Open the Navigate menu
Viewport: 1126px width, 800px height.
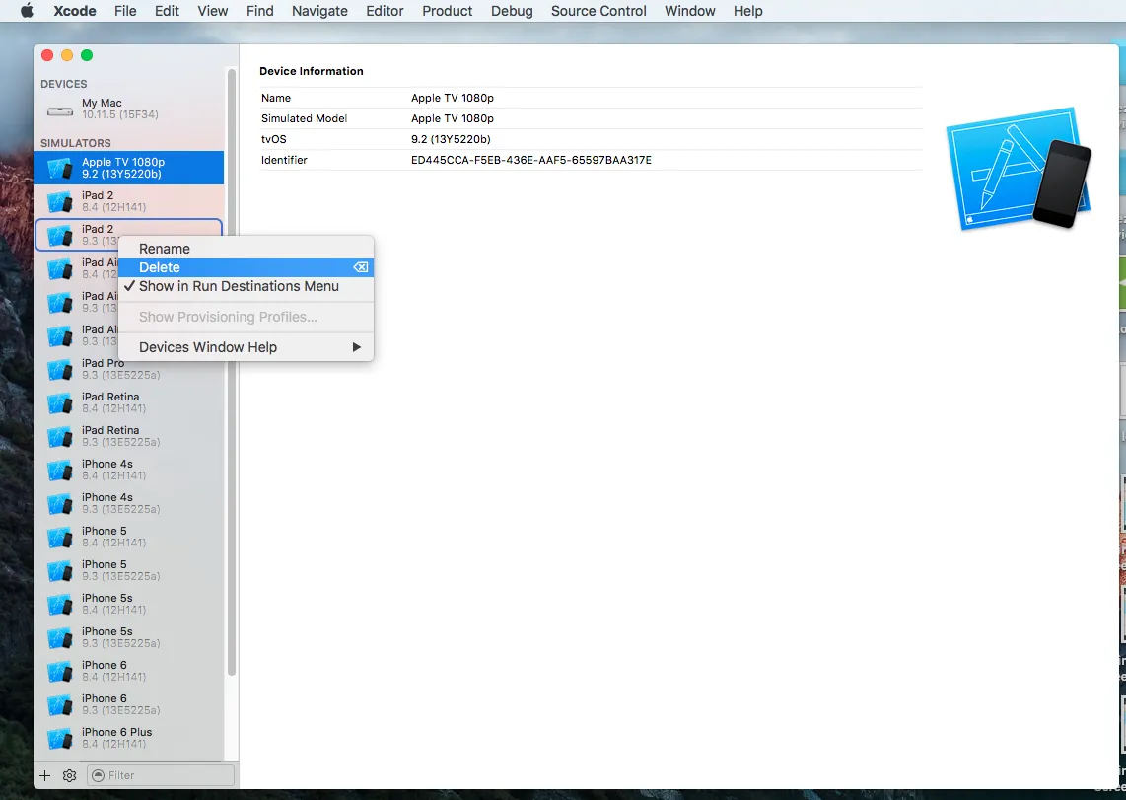pos(319,11)
